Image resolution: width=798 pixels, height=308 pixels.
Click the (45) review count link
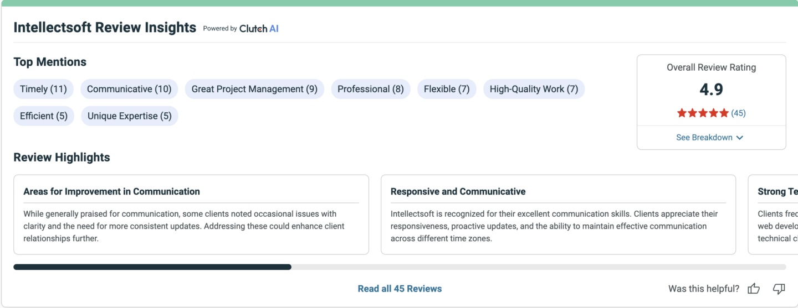[x=738, y=113]
